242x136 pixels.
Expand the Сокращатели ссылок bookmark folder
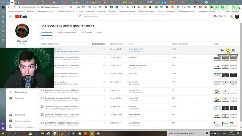tap(208, 11)
